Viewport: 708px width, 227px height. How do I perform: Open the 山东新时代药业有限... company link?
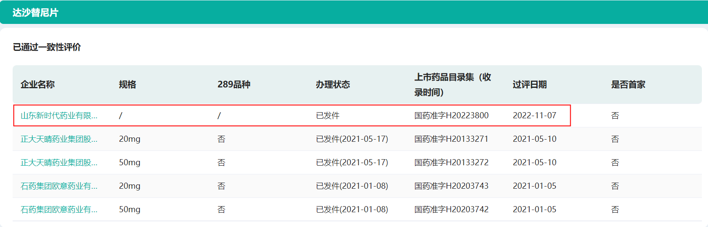click(x=59, y=116)
